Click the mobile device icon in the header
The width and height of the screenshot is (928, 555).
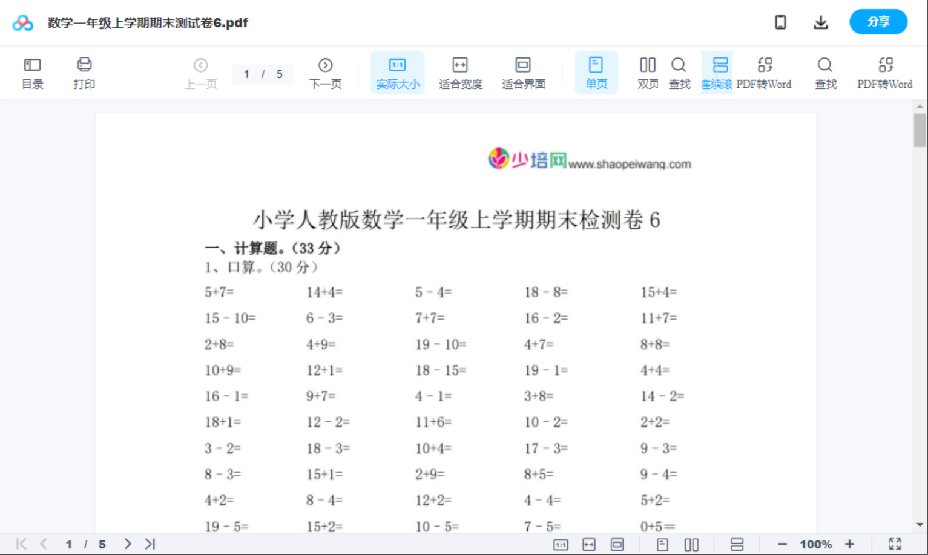point(780,22)
